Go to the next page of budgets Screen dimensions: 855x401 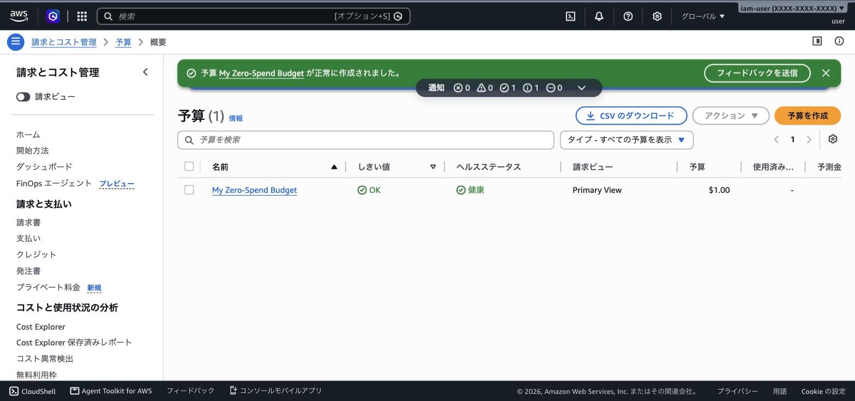click(x=809, y=139)
